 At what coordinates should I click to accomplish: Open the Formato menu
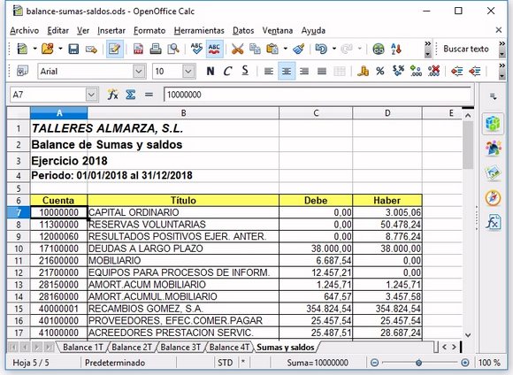pyautogui.click(x=149, y=30)
